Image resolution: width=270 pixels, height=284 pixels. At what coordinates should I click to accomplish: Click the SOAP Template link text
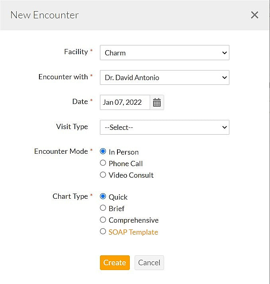(133, 232)
